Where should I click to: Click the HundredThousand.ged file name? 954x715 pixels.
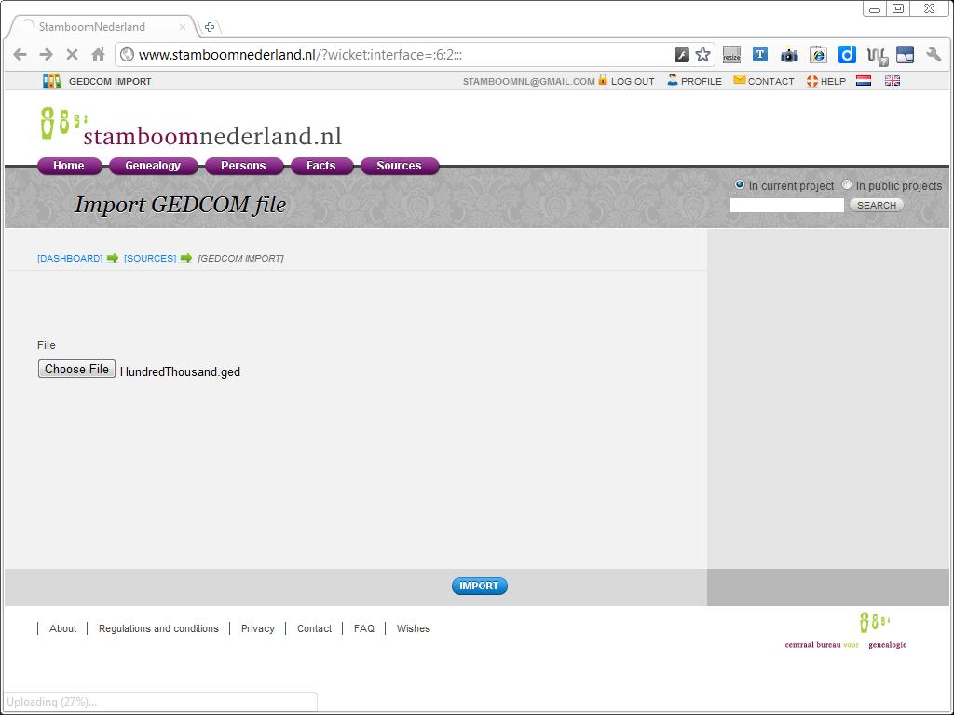click(x=180, y=371)
